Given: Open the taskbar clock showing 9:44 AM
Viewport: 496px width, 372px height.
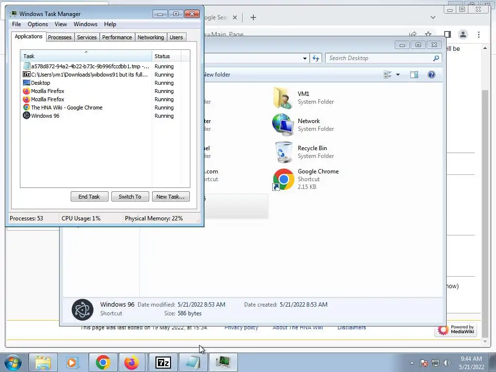Looking at the screenshot, I should coord(471,363).
